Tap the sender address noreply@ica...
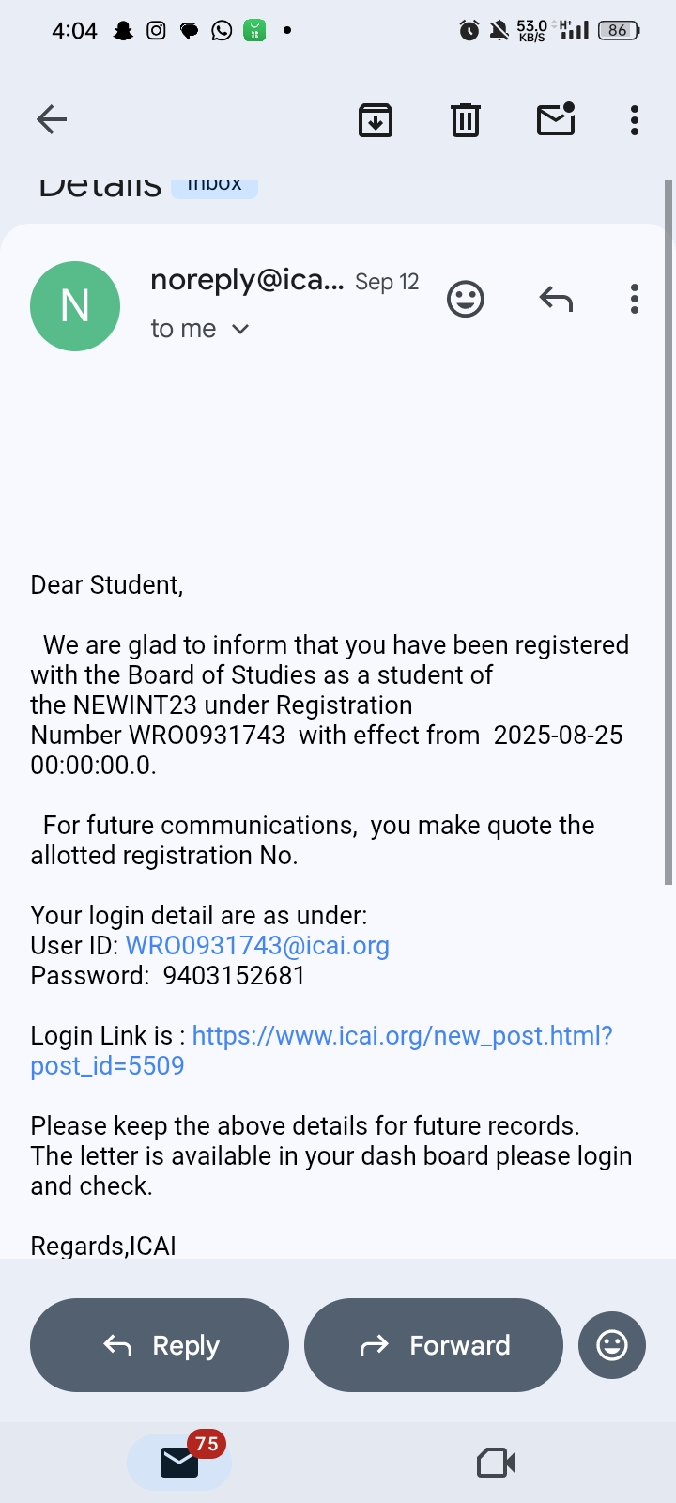Viewport: 676px width, 1503px height. pyautogui.click(x=247, y=280)
